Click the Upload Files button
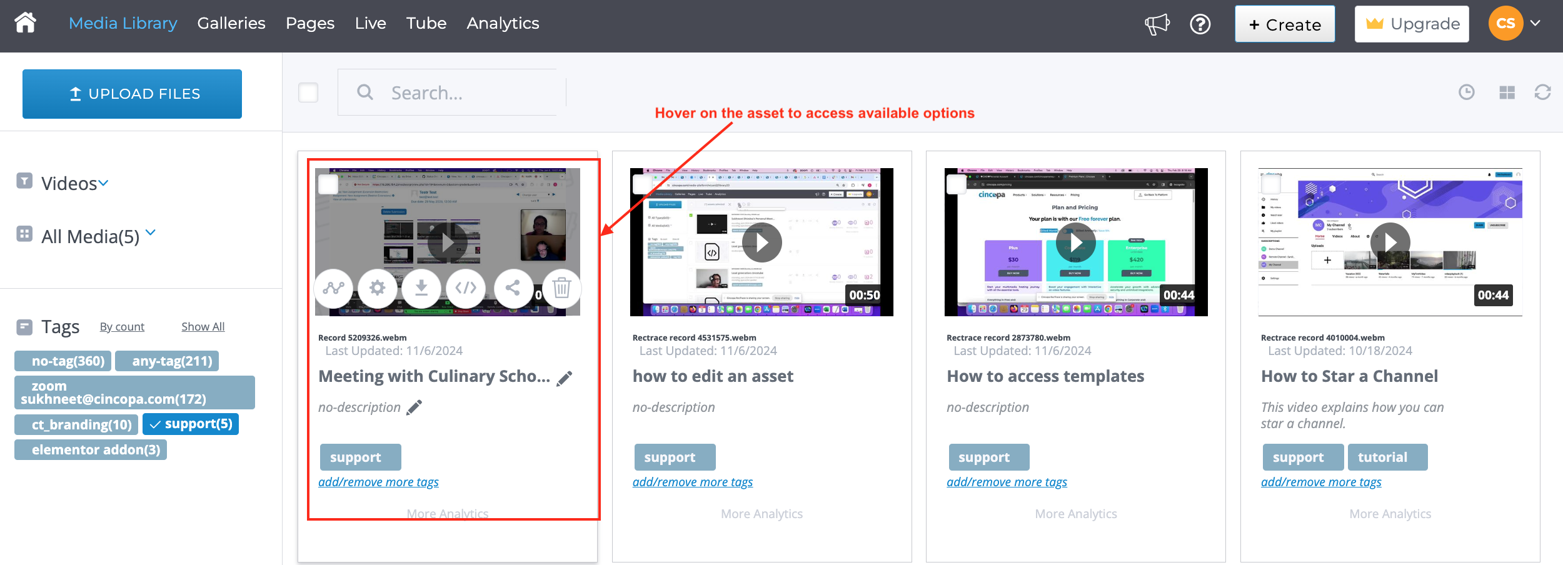The height and width of the screenshot is (565, 1563). point(132,94)
